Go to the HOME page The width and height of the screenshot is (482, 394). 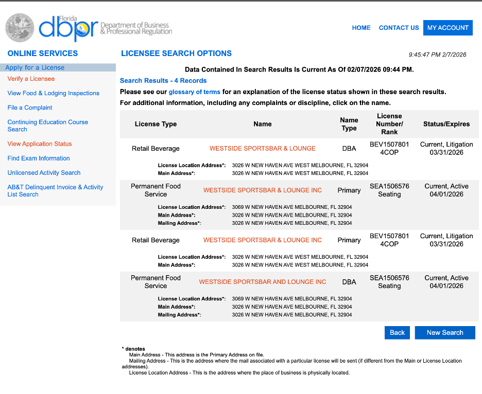[361, 28]
